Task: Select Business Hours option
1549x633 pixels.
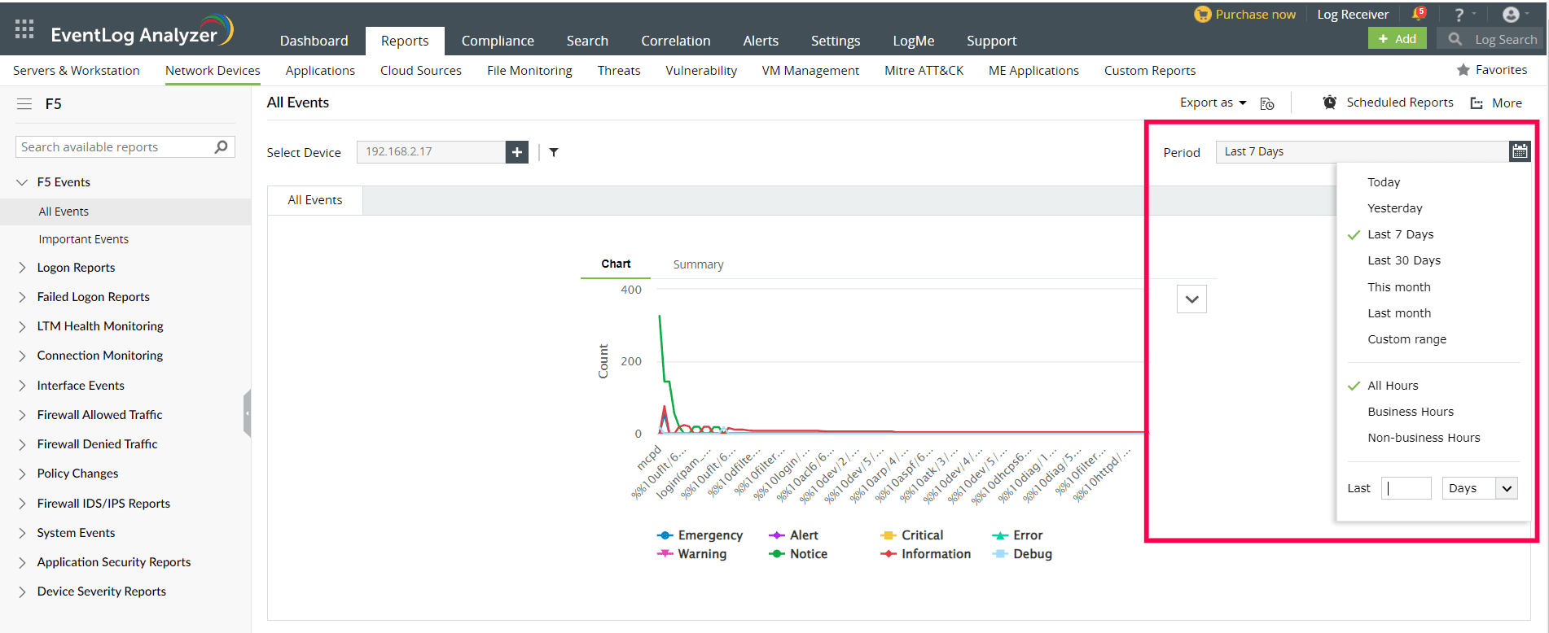Action: pos(1411,412)
